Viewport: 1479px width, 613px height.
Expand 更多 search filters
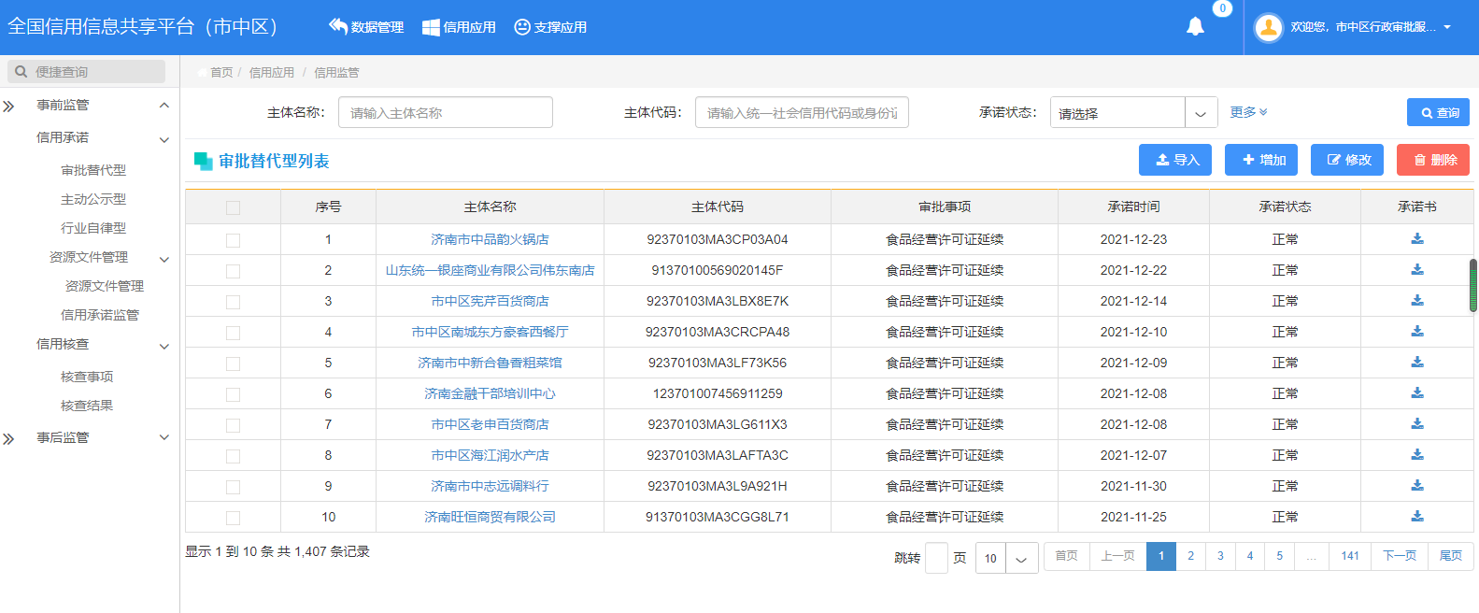pos(1248,112)
